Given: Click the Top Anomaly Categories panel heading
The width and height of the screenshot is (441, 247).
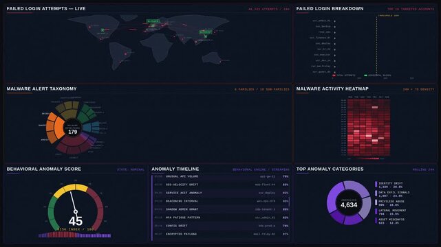Looking at the screenshot, I should 330,169.
